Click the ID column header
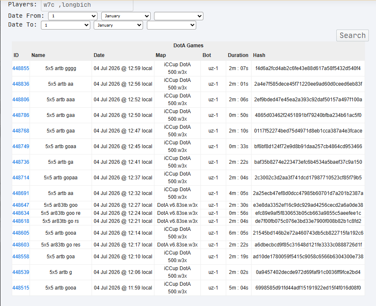The width and height of the screenshot is (376, 306). click(x=16, y=55)
